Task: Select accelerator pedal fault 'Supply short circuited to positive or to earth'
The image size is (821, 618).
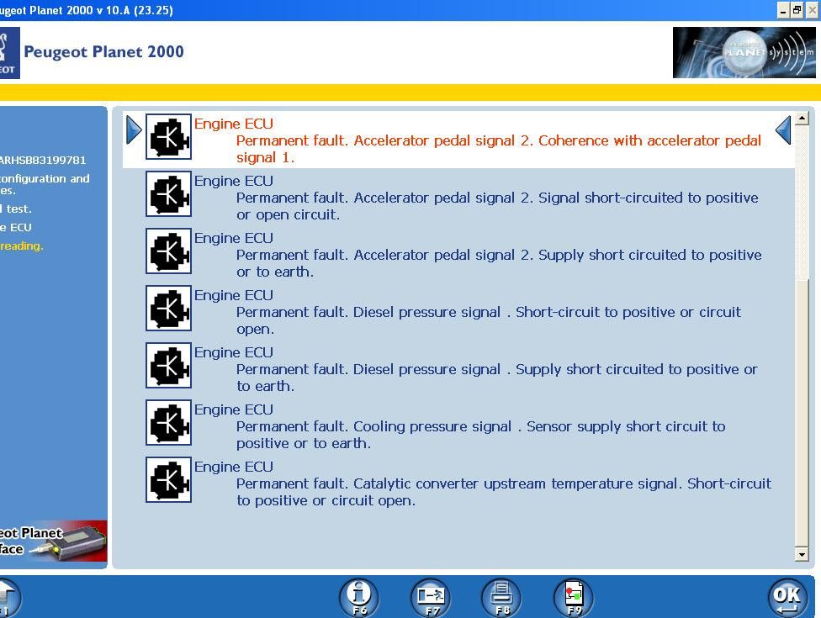Action: point(499,263)
